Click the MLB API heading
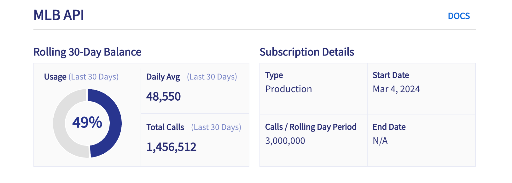 coord(59,15)
